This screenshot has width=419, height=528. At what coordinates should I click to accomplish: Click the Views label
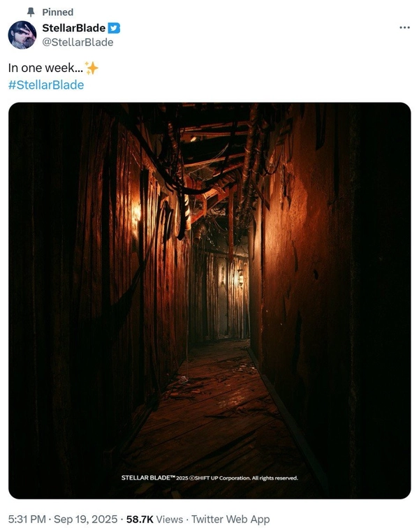(x=170, y=519)
